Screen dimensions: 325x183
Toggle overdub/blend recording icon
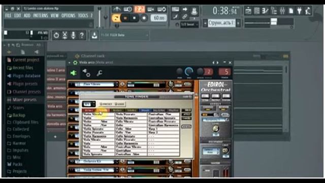click(151, 9)
